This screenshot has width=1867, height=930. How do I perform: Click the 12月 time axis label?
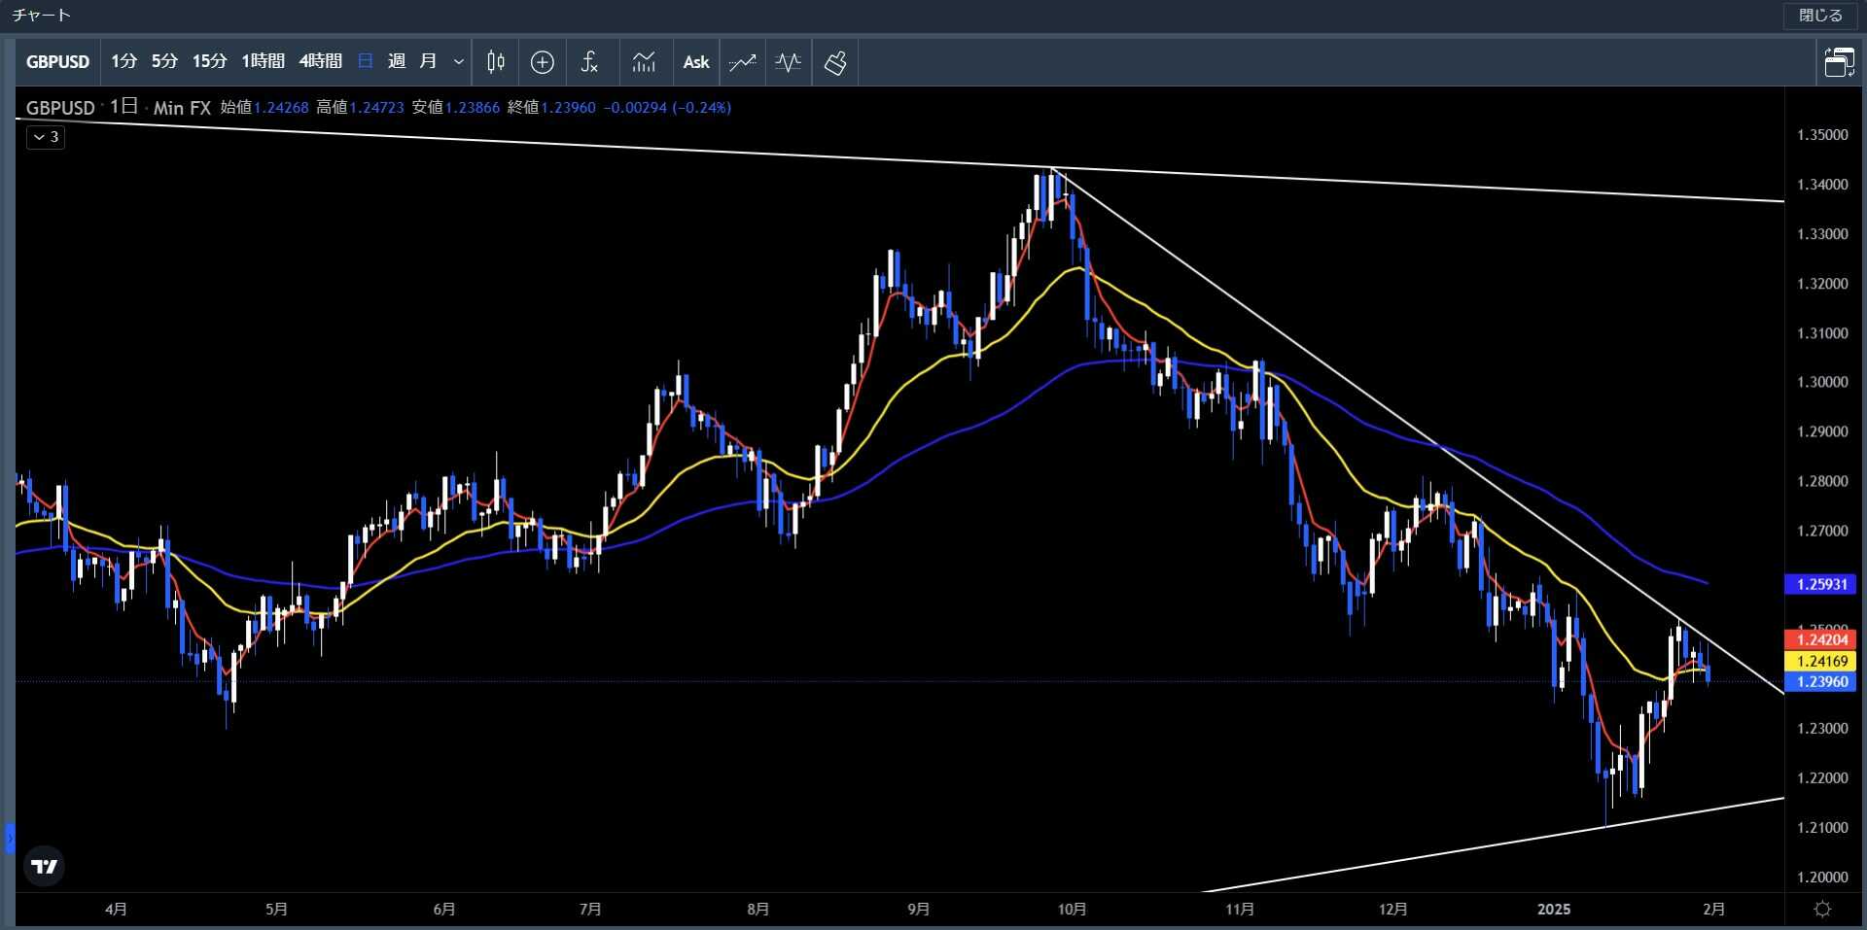[x=1392, y=909]
